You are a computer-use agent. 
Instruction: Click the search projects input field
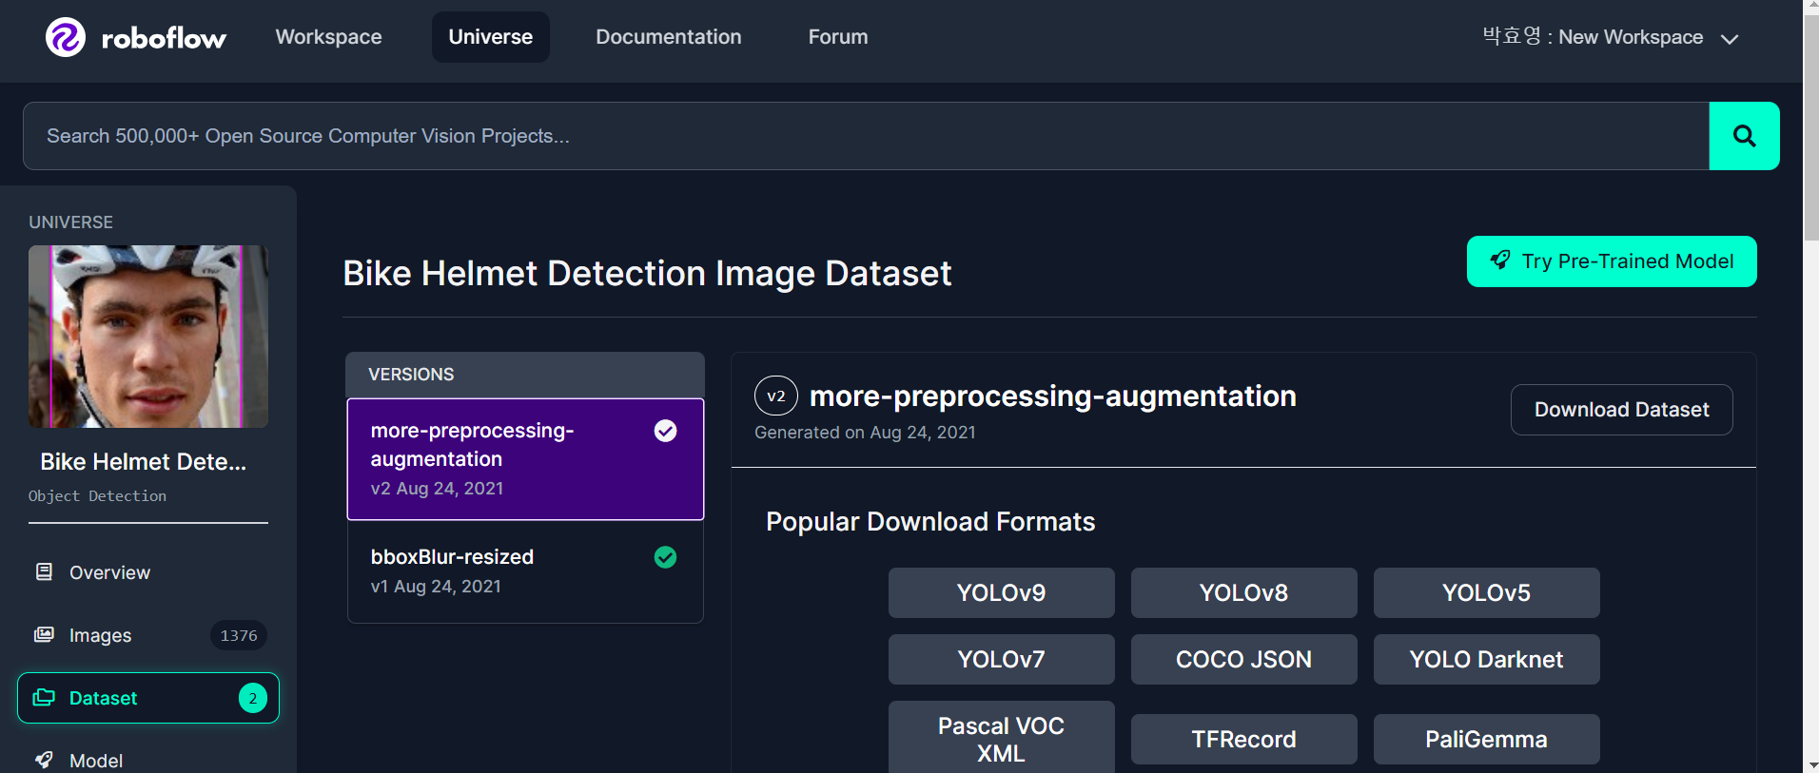click(x=866, y=136)
